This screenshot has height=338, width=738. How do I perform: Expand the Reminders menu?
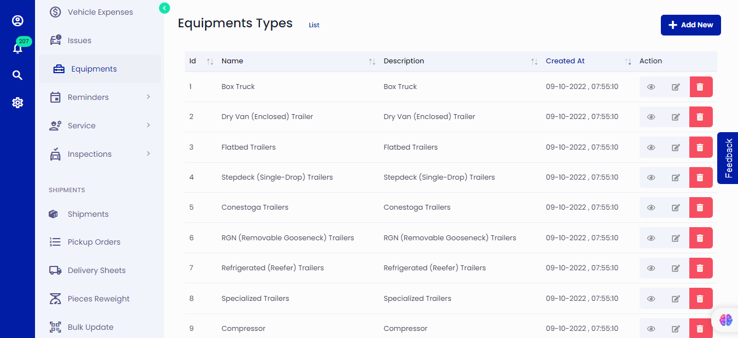tap(88, 97)
